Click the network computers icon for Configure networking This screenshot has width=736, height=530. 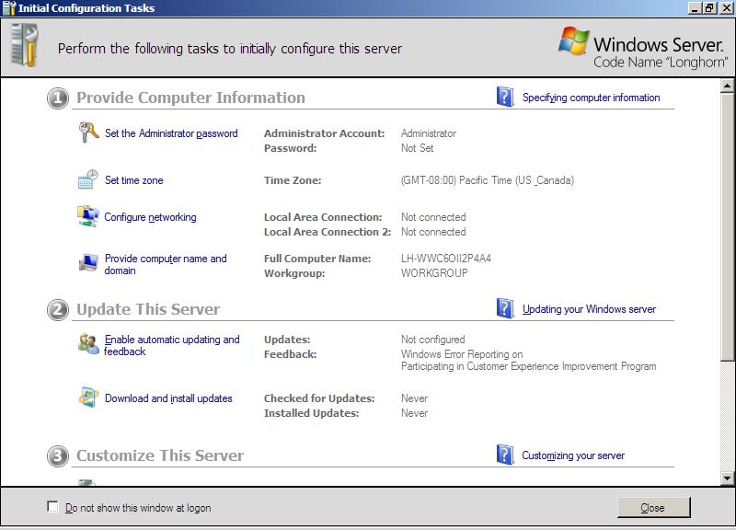(x=87, y=216)
